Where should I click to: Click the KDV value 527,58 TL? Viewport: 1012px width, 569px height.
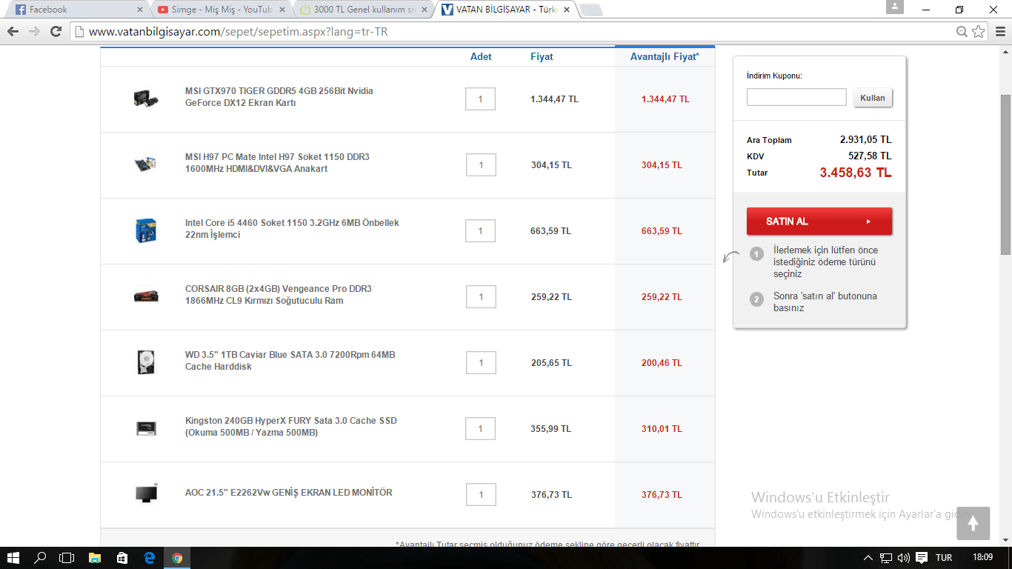pyautogui.click(x=870, y=156)
